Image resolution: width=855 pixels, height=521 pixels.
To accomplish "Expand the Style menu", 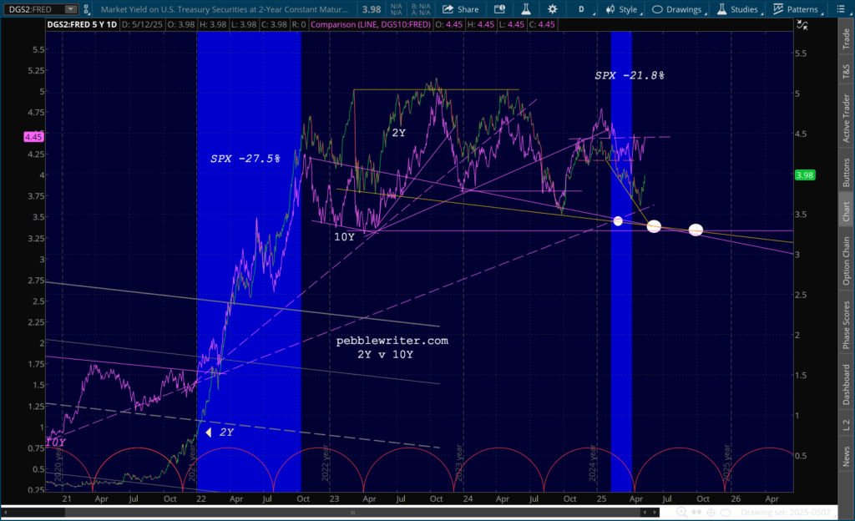I will 622,9.
